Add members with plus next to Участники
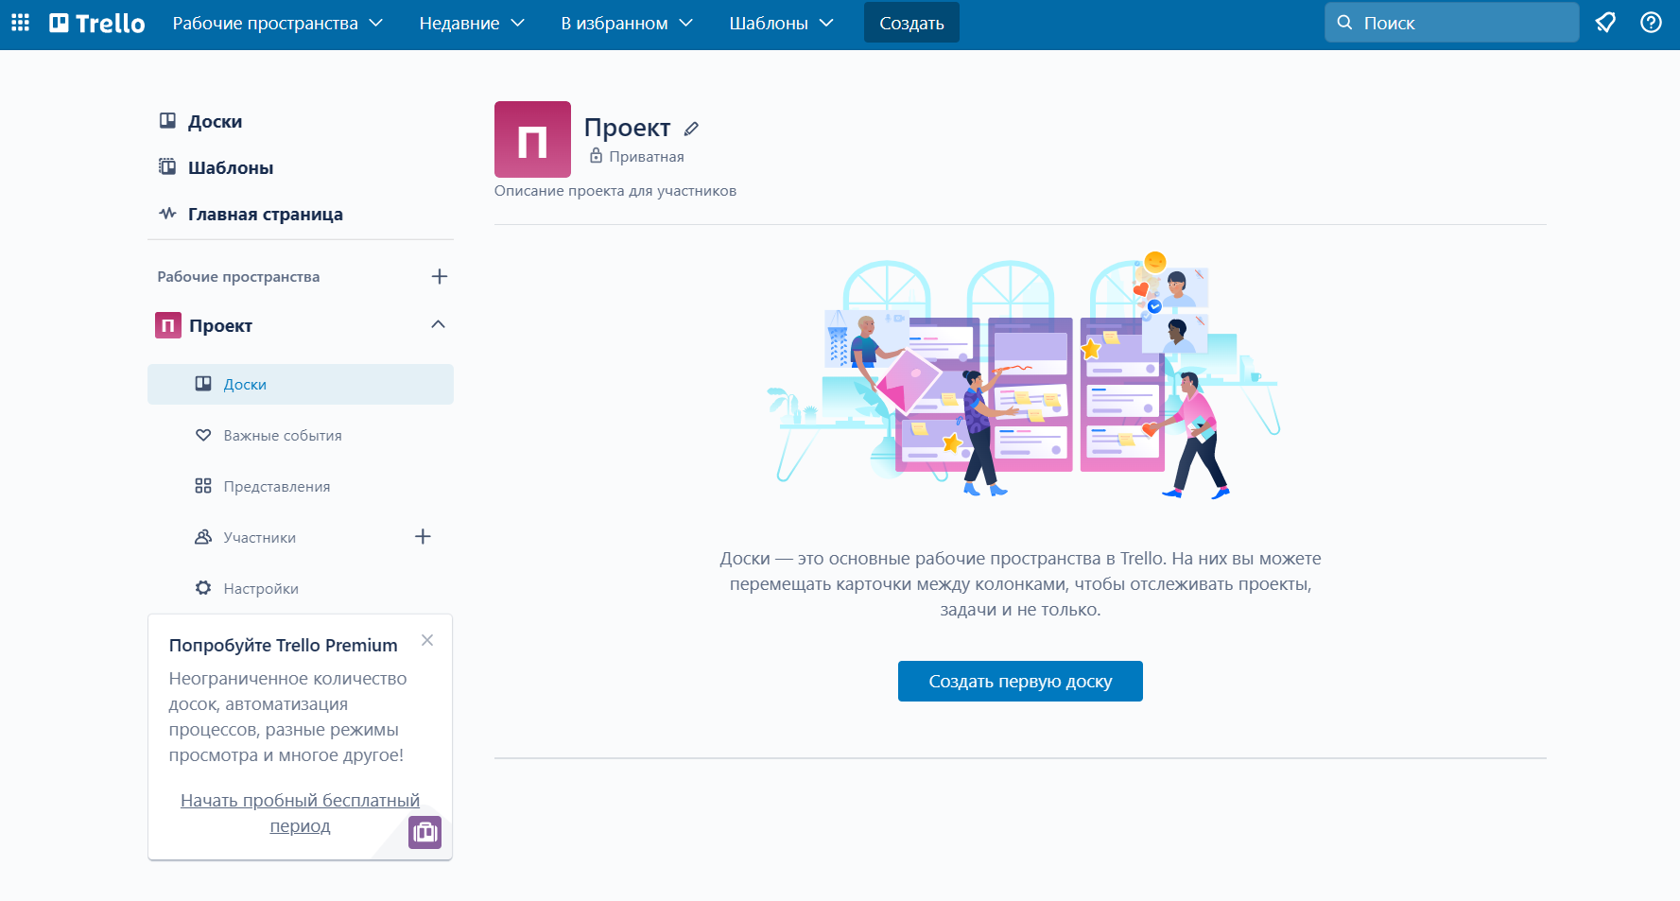1680x901 pixels. click(x=423, y=537)
